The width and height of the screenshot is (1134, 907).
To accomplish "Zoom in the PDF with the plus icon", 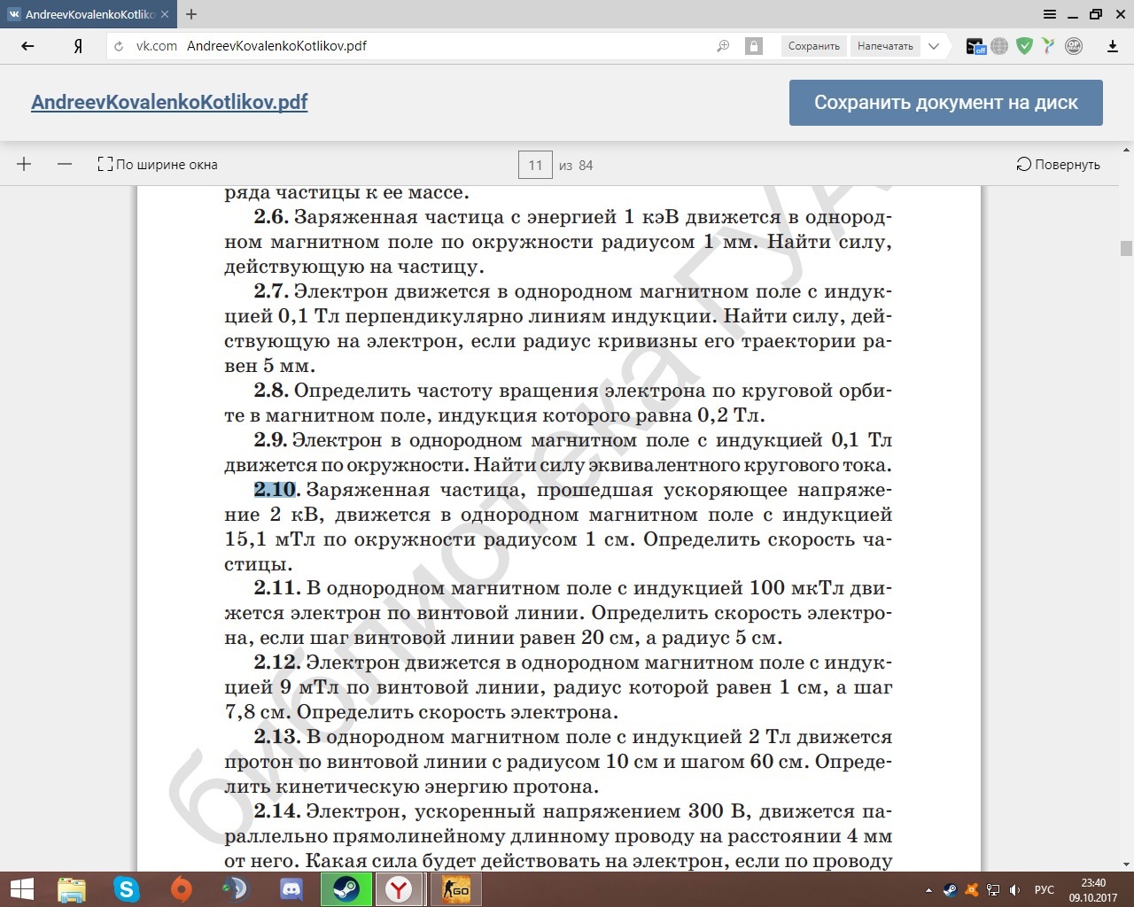I will [x=24, y=164].
